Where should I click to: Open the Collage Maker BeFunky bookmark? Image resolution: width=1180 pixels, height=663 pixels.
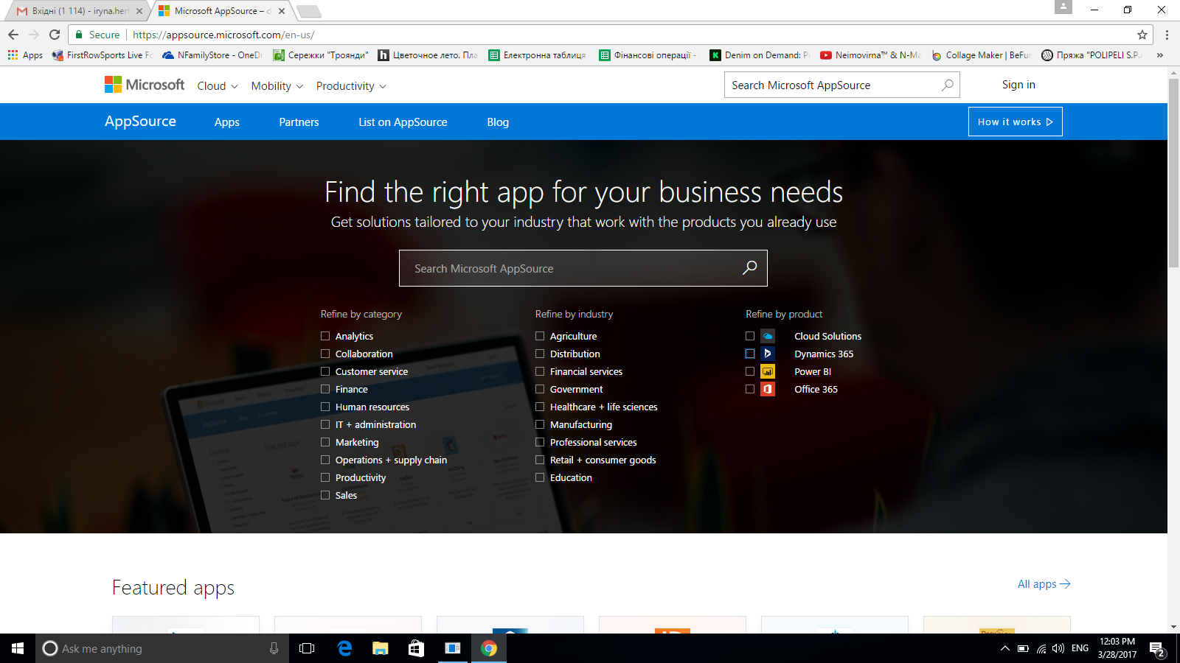pyautogui.click(x=981, y=55)
